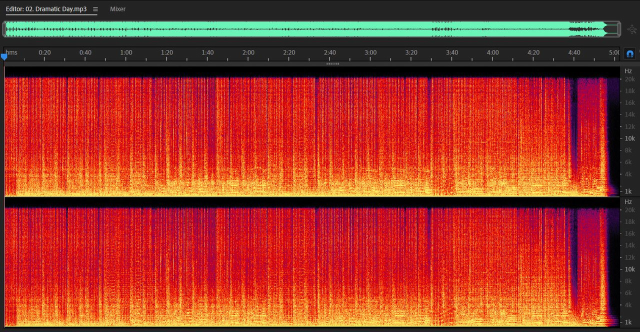Click the 4:00 mark on the time ruler
This screenshot has height=332, width=640.
pyautogui.click(x=492, y=52)
